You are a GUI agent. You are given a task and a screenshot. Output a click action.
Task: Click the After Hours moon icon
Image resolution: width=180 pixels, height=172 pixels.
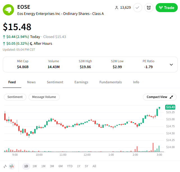(31, 44)
